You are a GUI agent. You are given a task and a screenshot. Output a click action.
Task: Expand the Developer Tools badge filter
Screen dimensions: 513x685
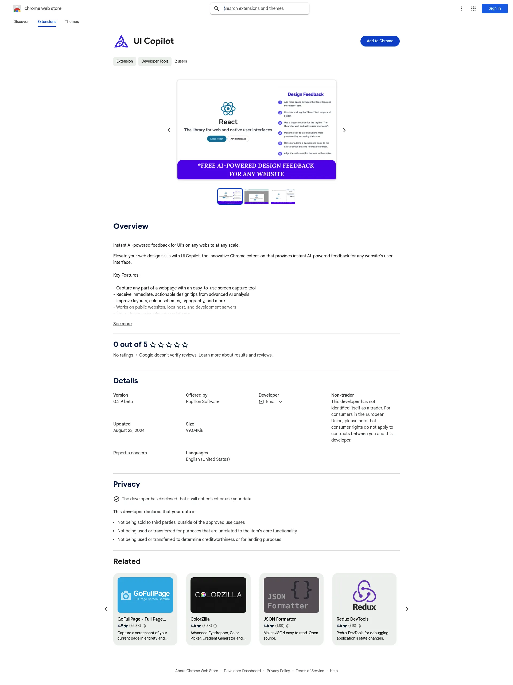tap(155, 61)
